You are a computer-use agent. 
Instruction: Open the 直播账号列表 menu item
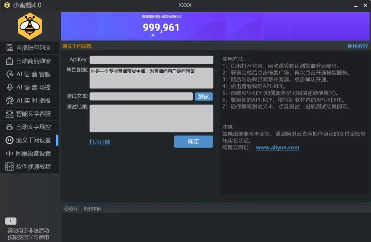click(x=30, y=48)
